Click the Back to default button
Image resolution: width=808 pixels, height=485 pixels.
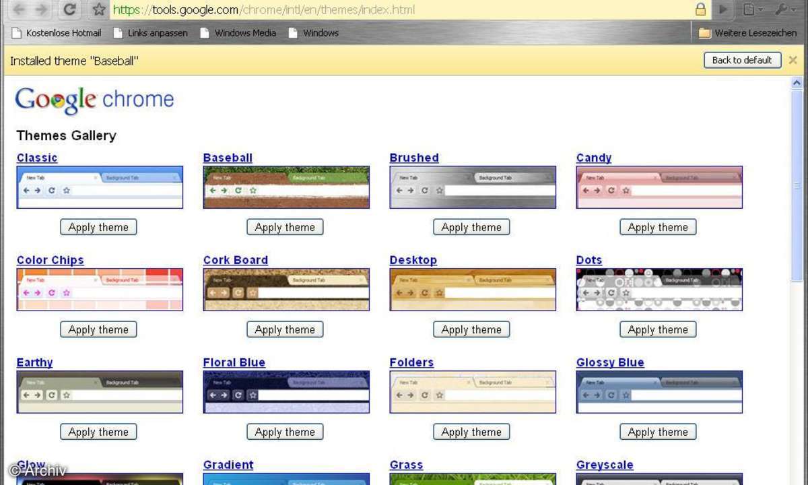(742, 60)
